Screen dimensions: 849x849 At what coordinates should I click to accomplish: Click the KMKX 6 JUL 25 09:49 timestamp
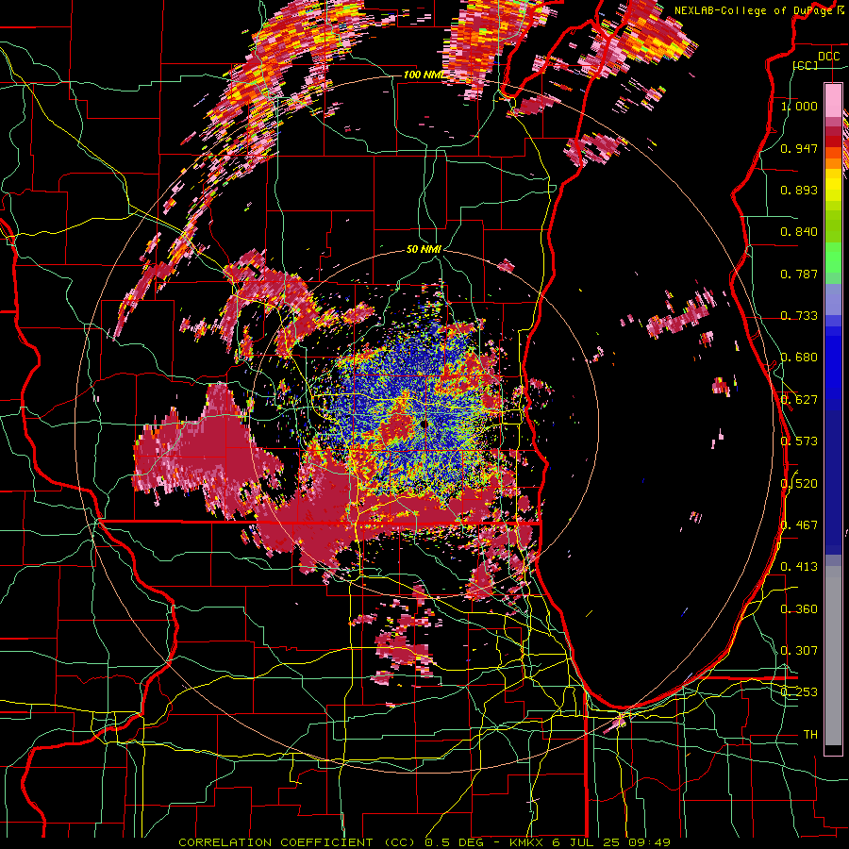click(x=590, y=842)
